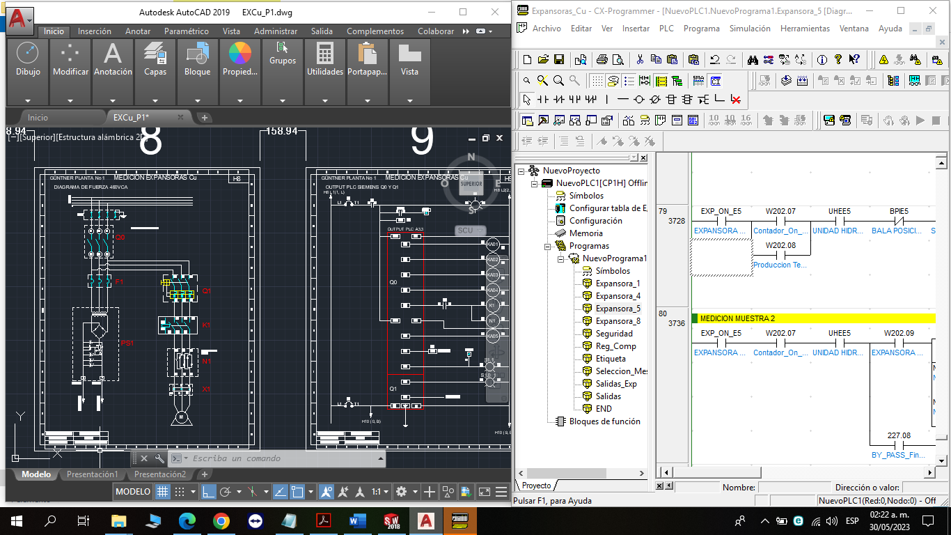Image resolution: width=951 pixels, height=535 pixels.
Task: Click the Undo arrow in CX-Programmer toolbar
Action: [714, 60]
